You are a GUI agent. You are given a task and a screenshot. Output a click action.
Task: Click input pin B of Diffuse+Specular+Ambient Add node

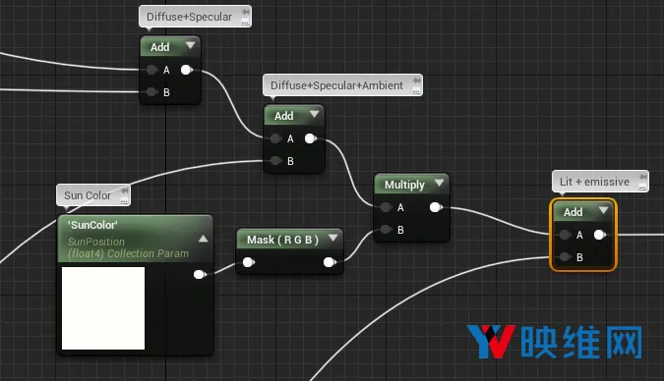click(x=275, y=161)
